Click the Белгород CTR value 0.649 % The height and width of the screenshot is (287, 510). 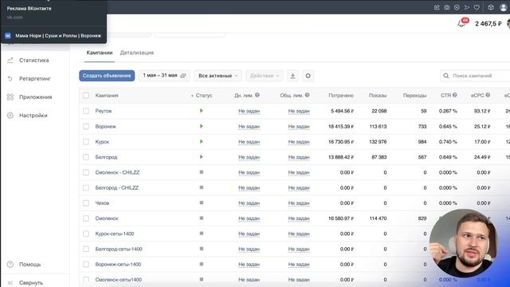click(x=448, y=157)
